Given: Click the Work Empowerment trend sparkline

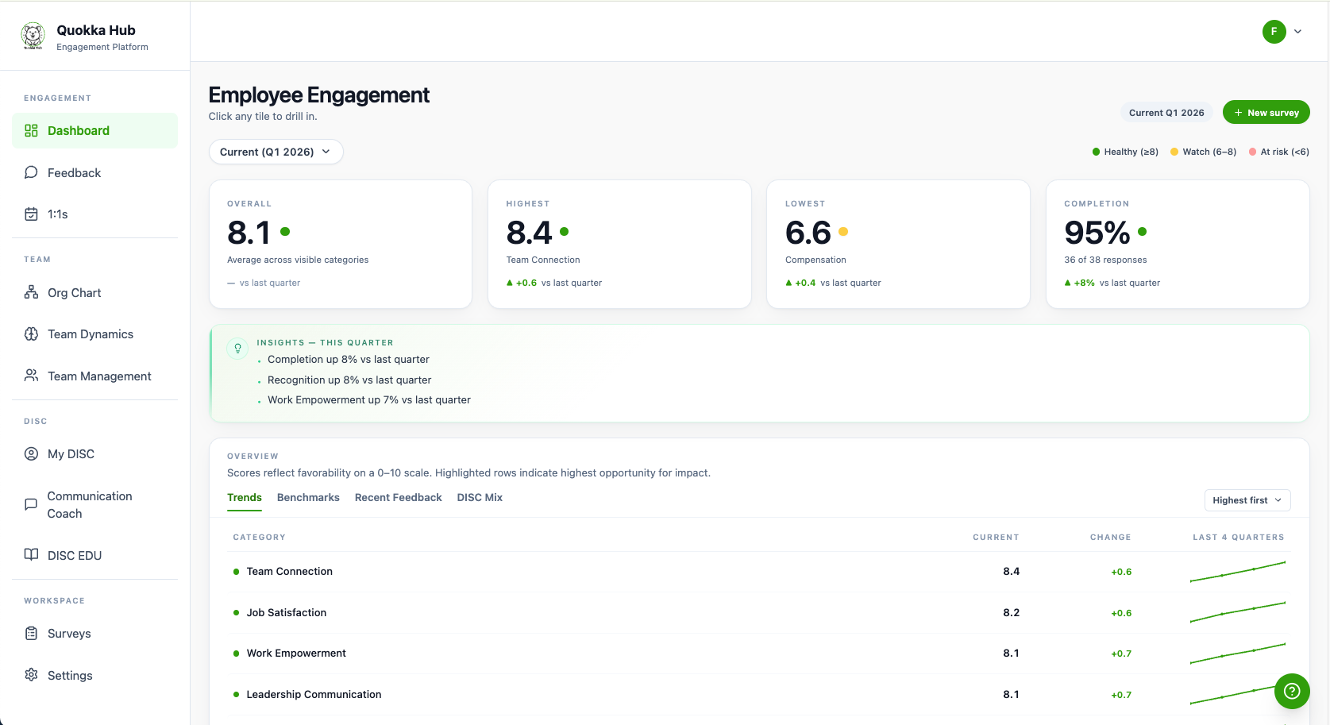Looking at the screenshot, I should point(1238,654).
